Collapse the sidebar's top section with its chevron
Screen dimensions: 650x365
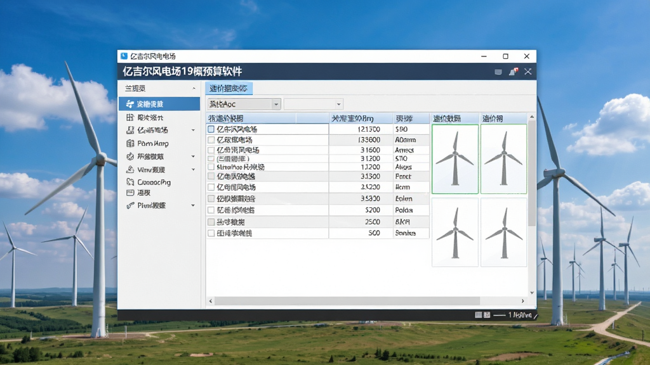point(194,89)
